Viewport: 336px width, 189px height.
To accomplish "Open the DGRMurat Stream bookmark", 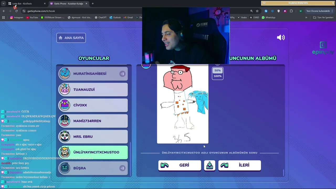I will point(52,18).
